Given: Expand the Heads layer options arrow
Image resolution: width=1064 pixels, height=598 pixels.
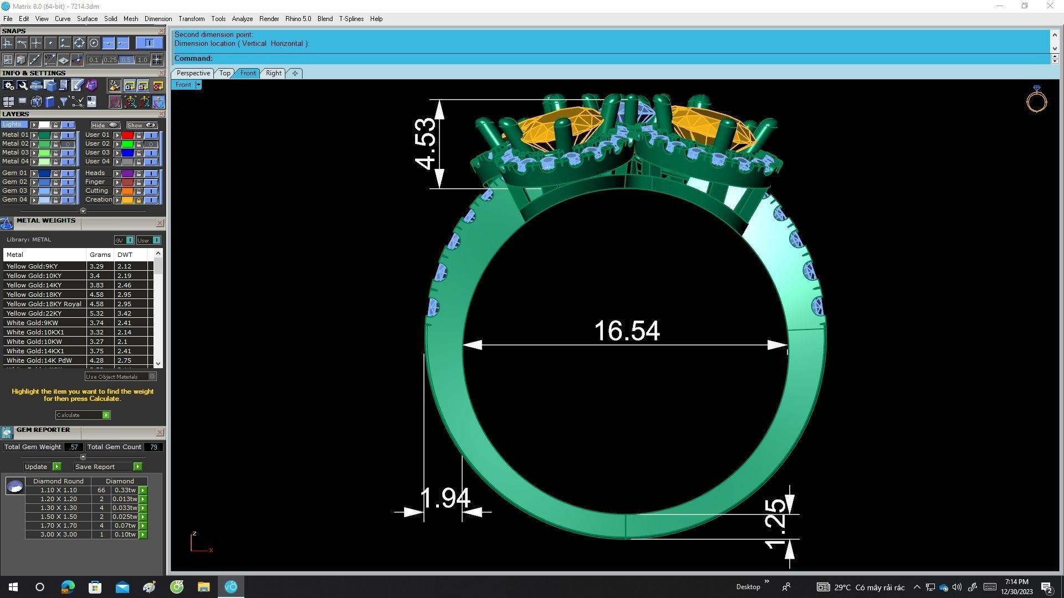Looking at the screenshot, I should [117, 173].
